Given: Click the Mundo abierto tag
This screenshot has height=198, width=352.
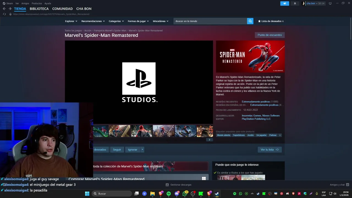Looking at the screenshot, I should click(x=224, y=135).
